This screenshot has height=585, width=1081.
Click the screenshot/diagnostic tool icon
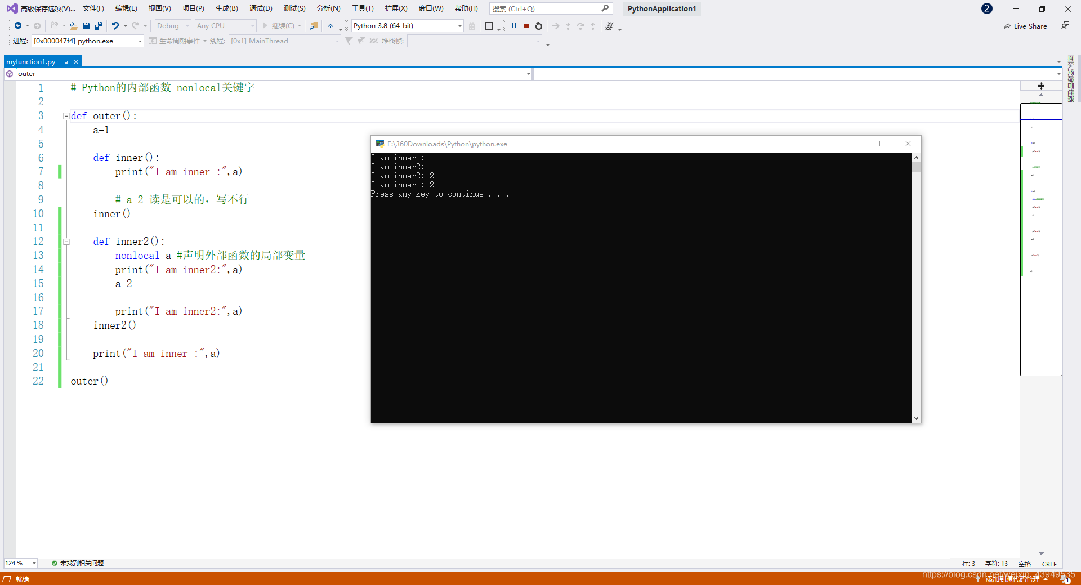tap(330, 26)
